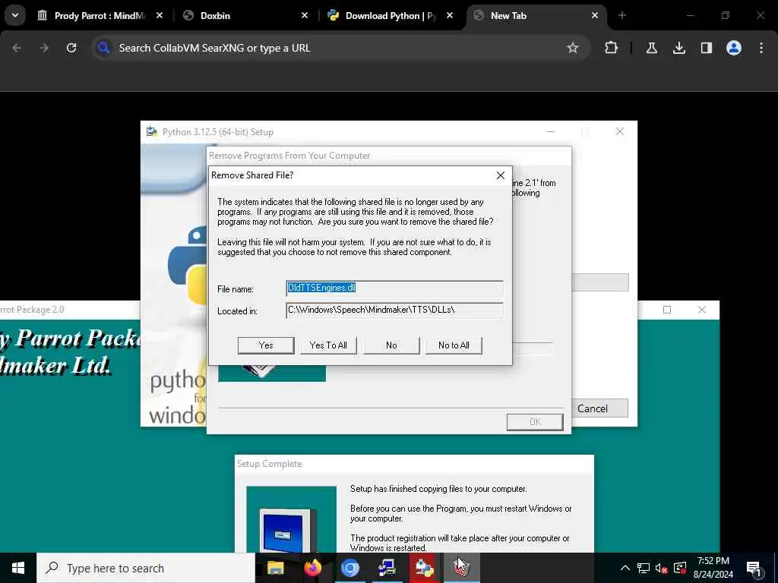This screenshot has width=778, height=583.
Task: Open the muted volume tray icon
Action: point(662,568)
